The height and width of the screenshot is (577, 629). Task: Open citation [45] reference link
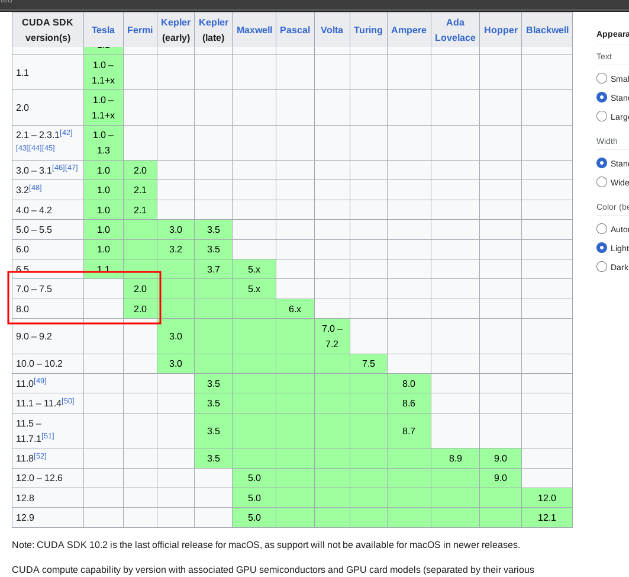(48, 148)
